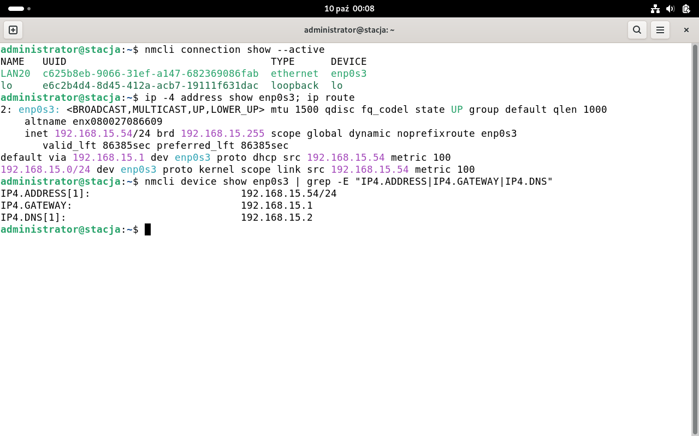Open the terminal search tool
The image size is (699, 436).
[x=637, y=30]
